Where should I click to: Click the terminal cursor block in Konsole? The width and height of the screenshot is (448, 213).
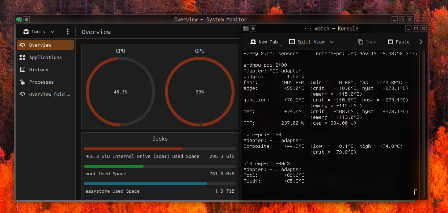point(416,192)
